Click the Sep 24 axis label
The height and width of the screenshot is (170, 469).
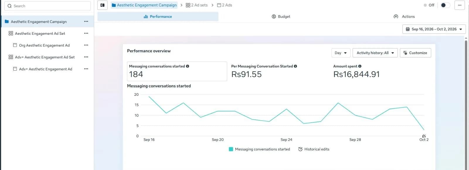pyautogui.click(x=286, y=140)
